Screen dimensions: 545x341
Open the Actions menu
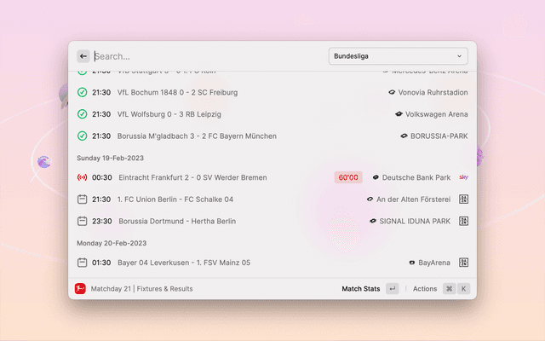click(x=425, y=289)
